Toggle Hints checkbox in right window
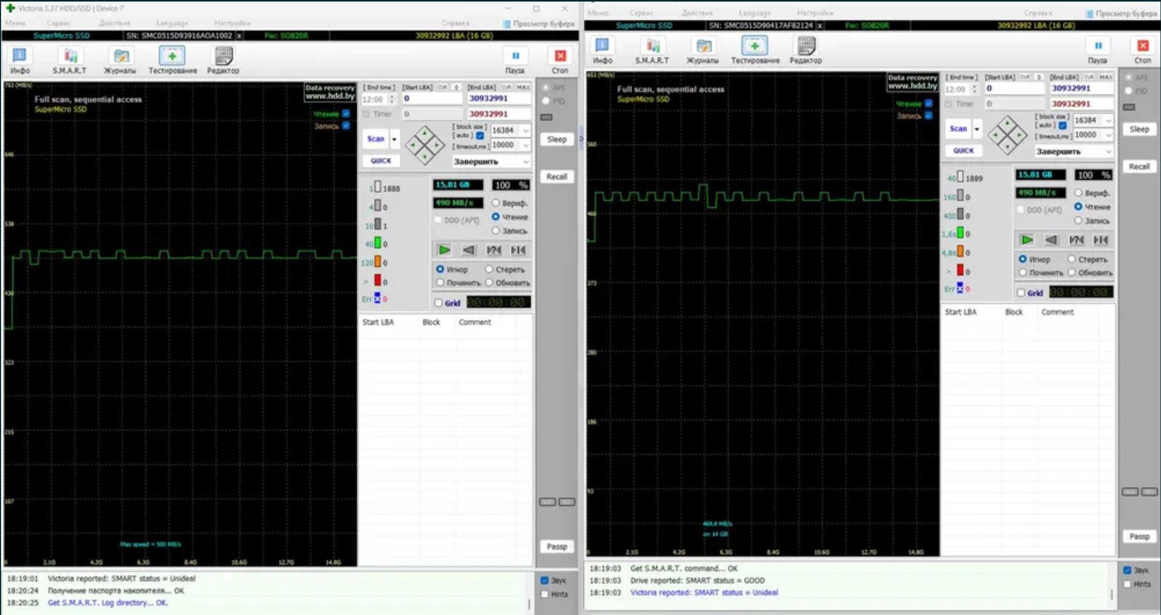This screenshot has width=1161, height=615. (x=1127, y=584)
